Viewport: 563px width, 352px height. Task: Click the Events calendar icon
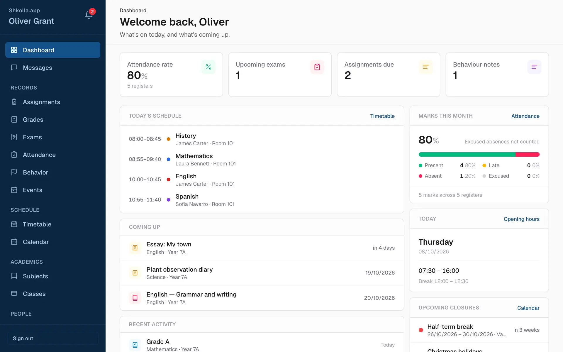pyautogui.click(x=14, y=190)
